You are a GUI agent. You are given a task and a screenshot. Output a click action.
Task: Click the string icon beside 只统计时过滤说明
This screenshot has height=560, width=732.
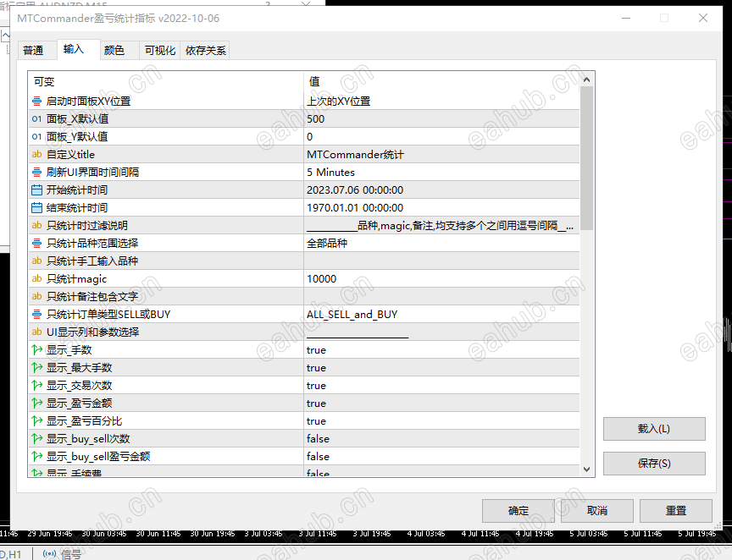tap(37, 225)
